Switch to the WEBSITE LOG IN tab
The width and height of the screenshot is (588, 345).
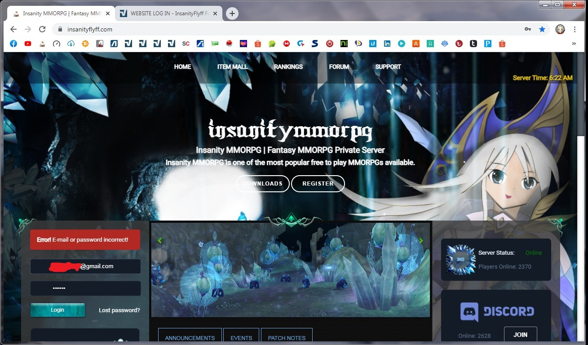click(169, 13)
